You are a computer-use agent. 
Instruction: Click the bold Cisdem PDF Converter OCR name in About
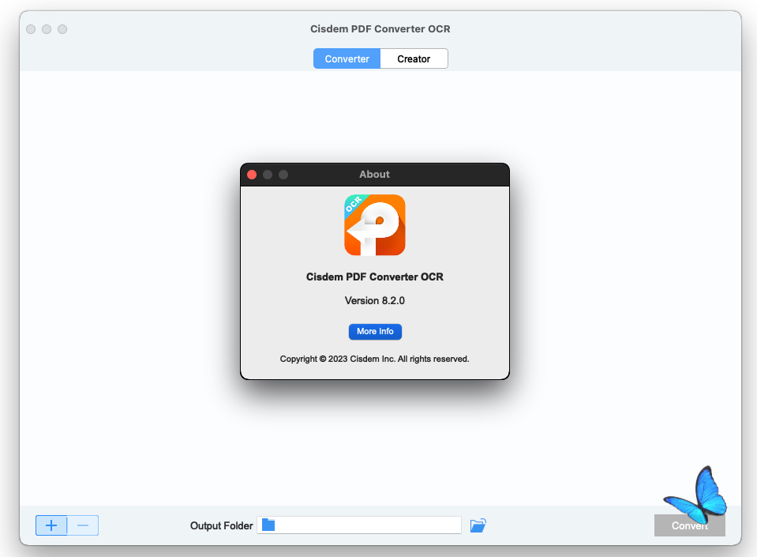coord(375,277)
